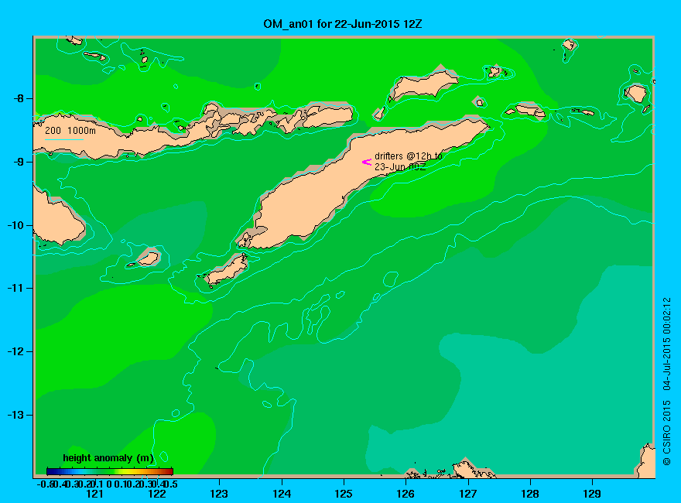Click the 121 longitude axis label
Viewport: 681px width, 503px height.
click(x=94, y=494)
